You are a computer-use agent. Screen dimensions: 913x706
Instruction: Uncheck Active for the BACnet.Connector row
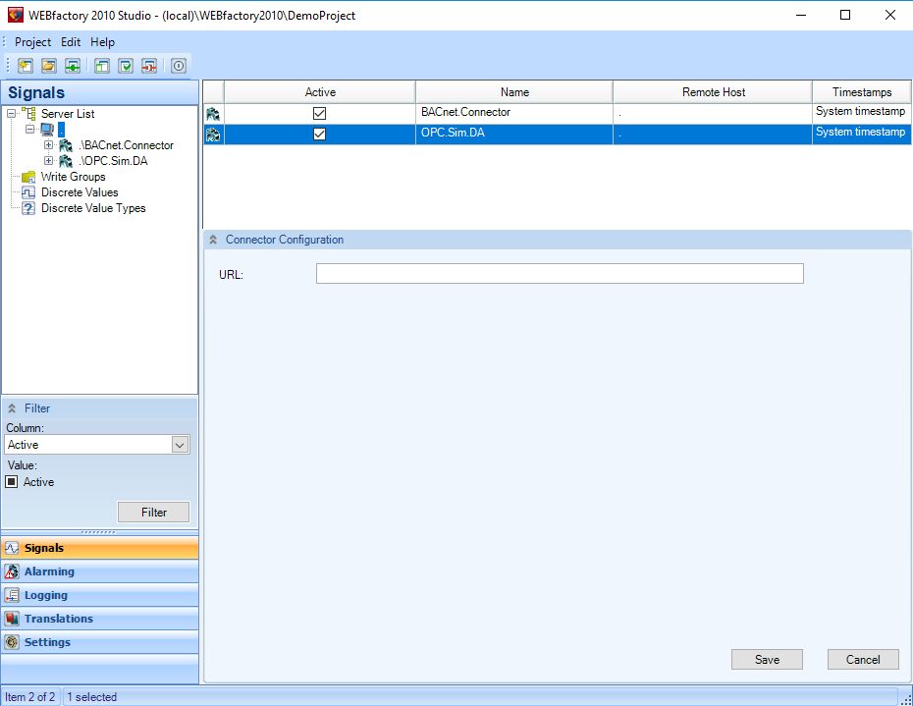tap(319, 114)
